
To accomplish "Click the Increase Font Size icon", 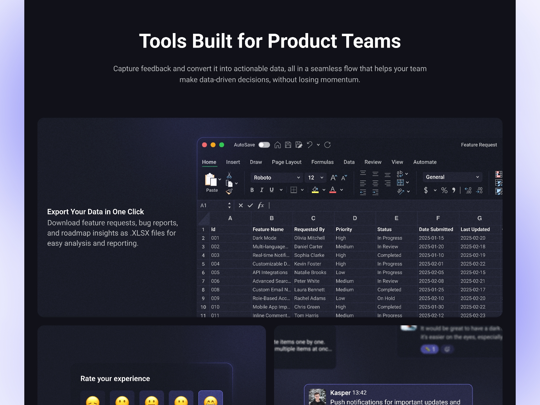I will point(333,178).
